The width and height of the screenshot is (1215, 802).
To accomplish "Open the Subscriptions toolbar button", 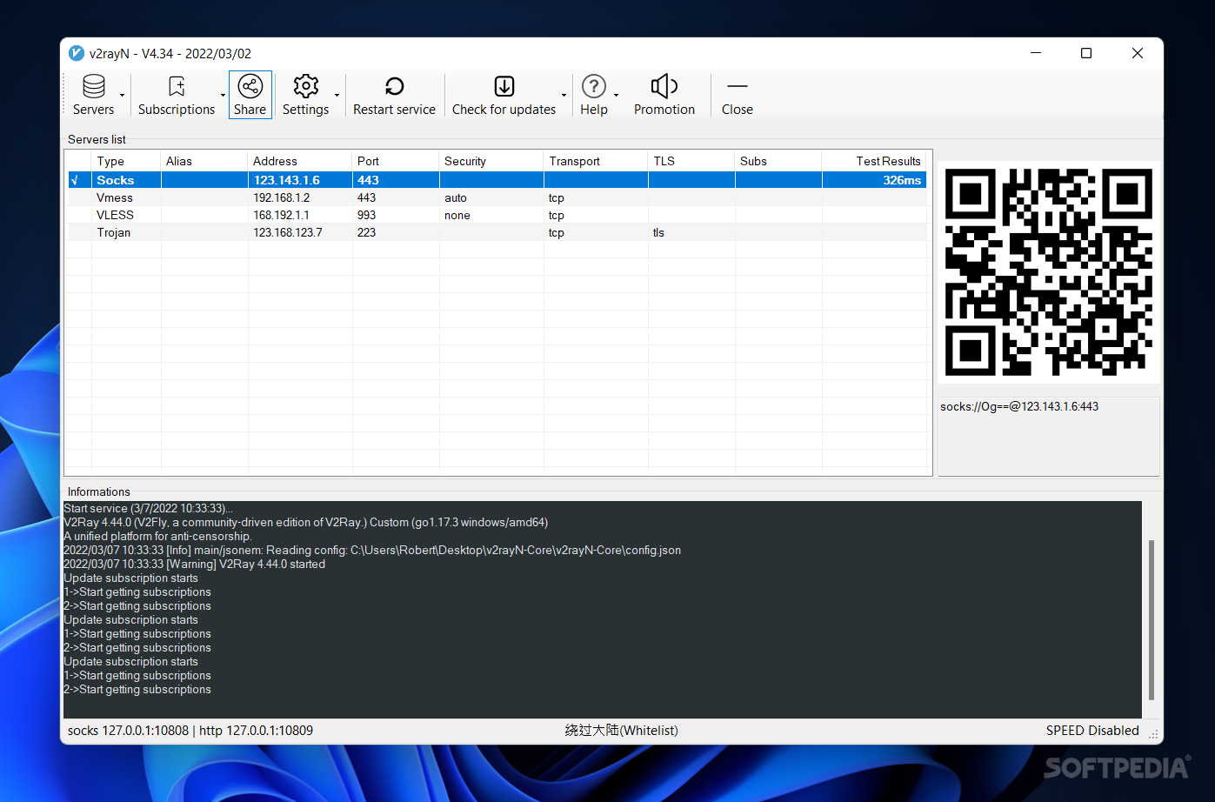I will 177,95.
